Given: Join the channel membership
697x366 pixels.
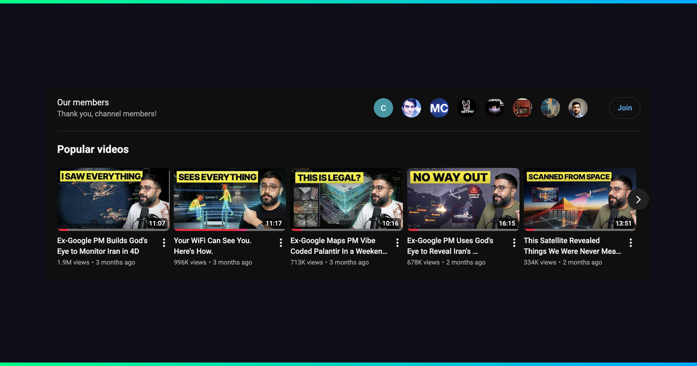Looking at the screenshot, I should (625, 108).
